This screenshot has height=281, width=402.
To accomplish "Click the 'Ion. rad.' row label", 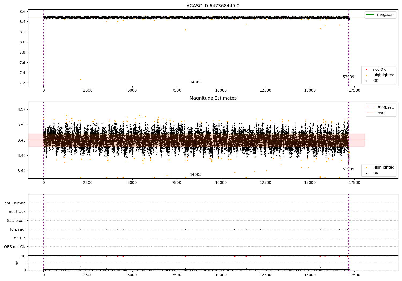I will click(x=18, y=229).
